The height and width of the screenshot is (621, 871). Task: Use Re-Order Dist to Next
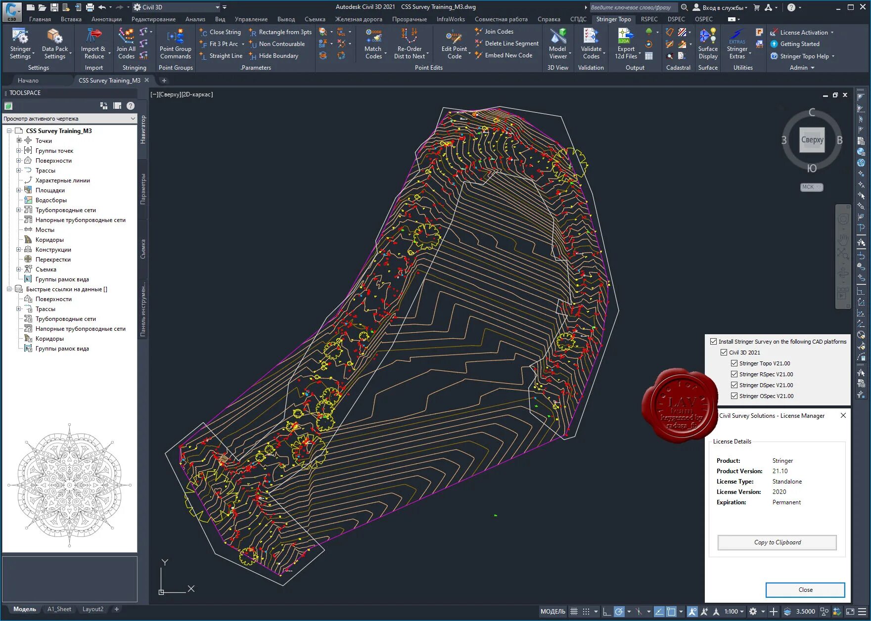(410, 44)
